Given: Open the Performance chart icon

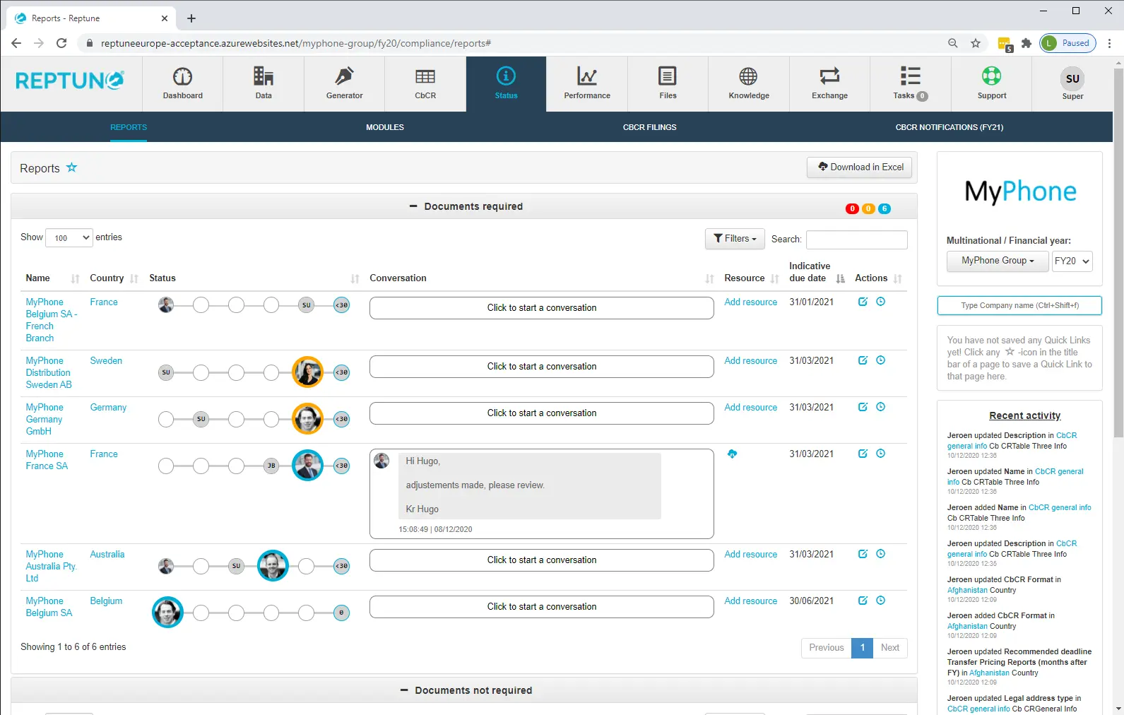Looking at the screenshot, I should coord(587,76).
